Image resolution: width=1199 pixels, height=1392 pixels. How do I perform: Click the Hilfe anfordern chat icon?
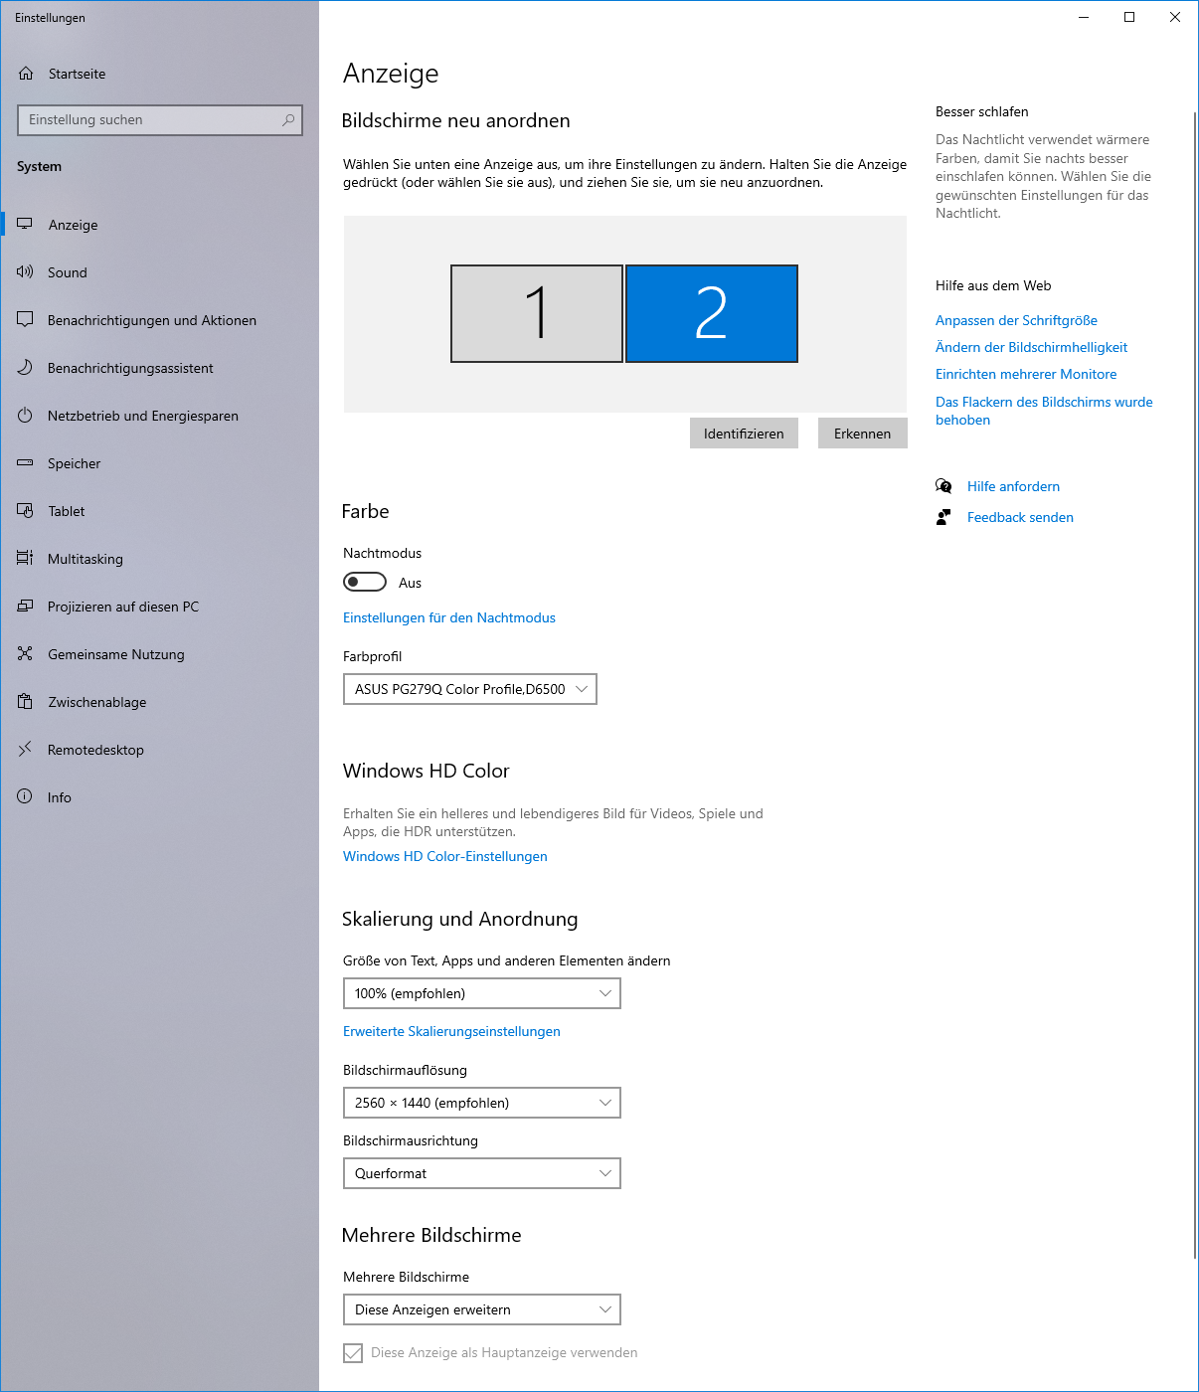943,486
